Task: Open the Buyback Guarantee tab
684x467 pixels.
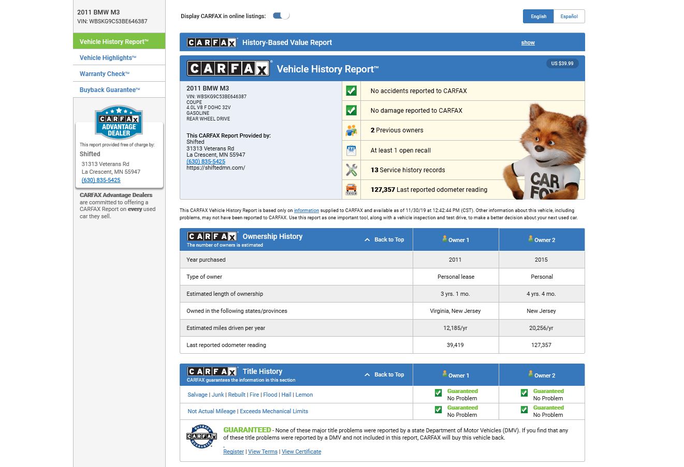Action: [x=119, y=89]
